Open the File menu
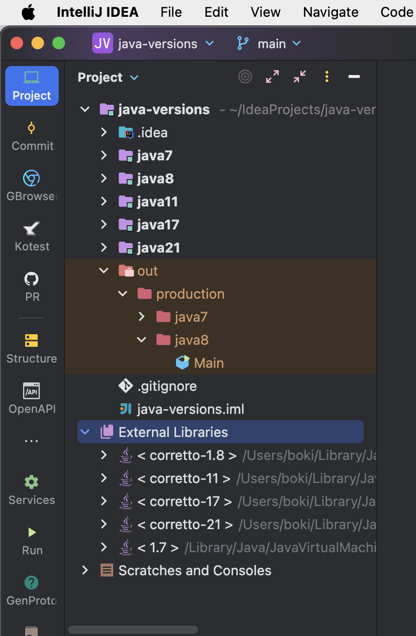This screenshot has width=416, height=636. click(x=171, y=13)
